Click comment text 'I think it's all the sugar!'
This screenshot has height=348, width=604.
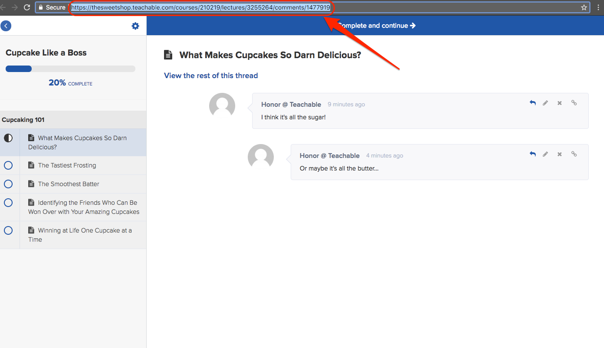click(293, 117)
